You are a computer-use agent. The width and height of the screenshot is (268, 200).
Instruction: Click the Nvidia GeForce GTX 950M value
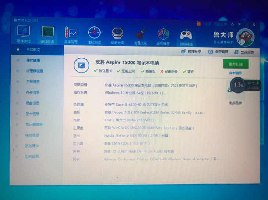137,136
